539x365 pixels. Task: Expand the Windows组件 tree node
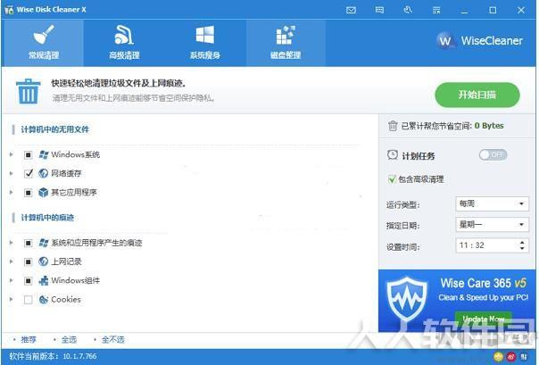pos(11,280)
